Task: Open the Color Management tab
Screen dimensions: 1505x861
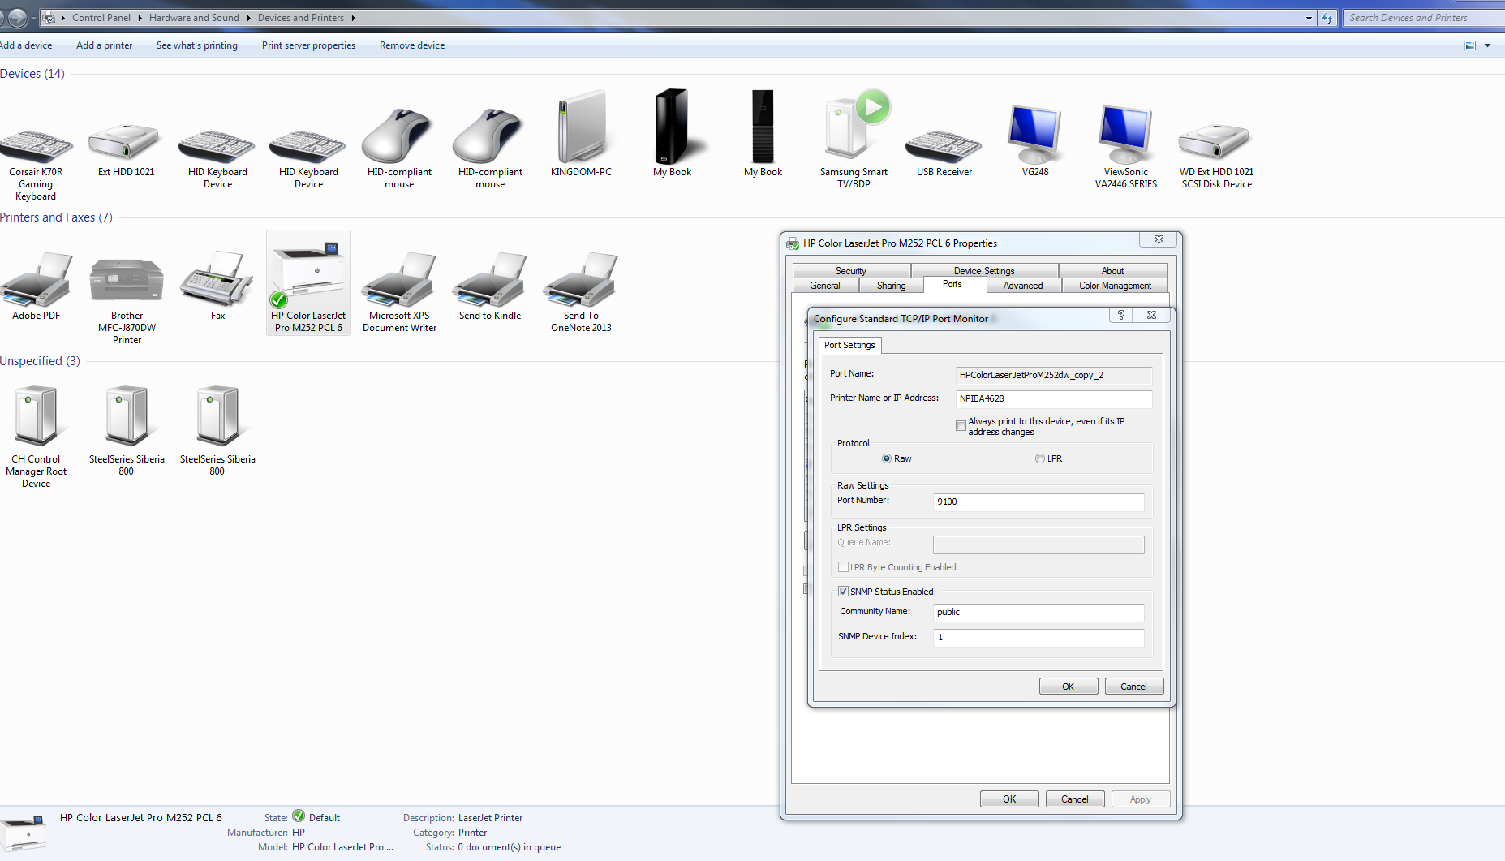Action: (x=1115, y=286)
